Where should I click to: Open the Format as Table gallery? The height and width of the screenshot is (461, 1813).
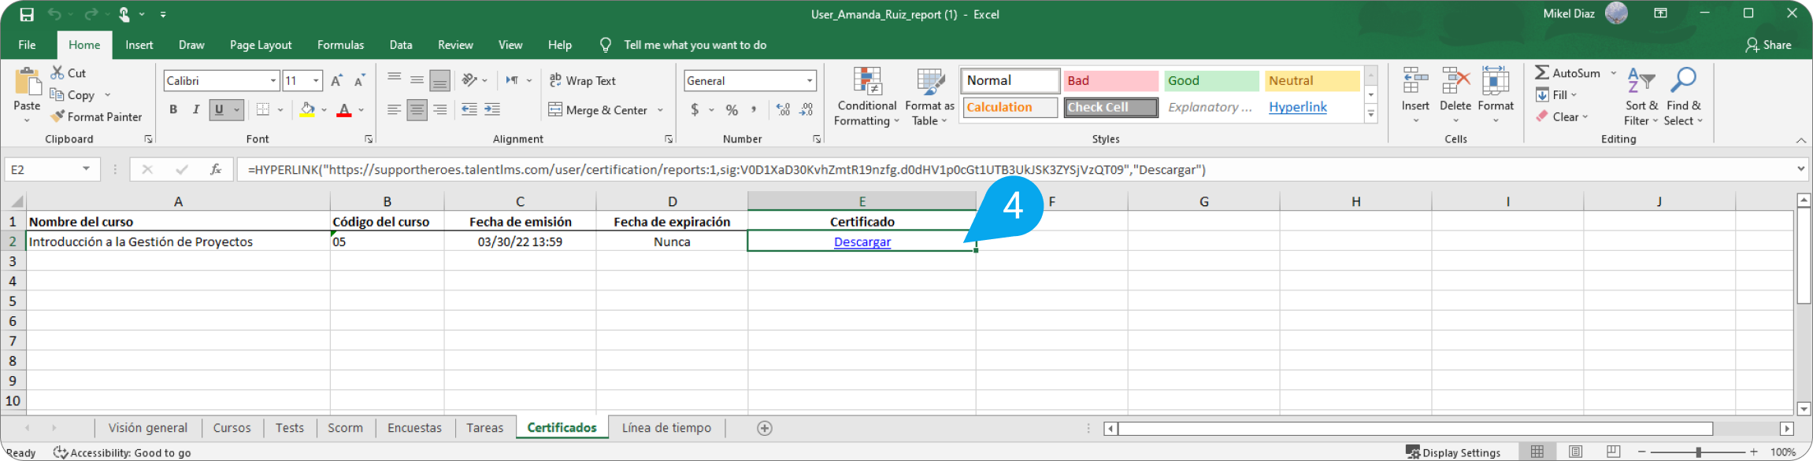[929, 82]
